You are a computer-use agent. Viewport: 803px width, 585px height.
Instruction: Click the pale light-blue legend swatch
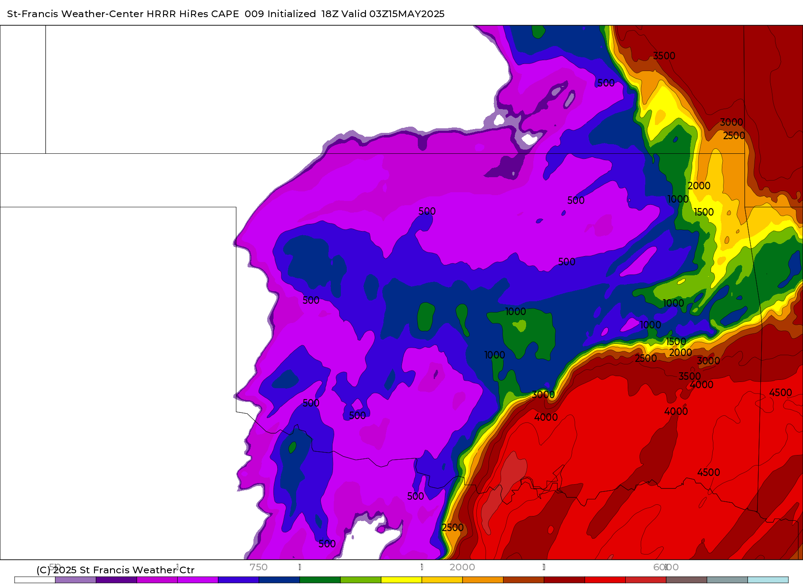click(768, 580)
